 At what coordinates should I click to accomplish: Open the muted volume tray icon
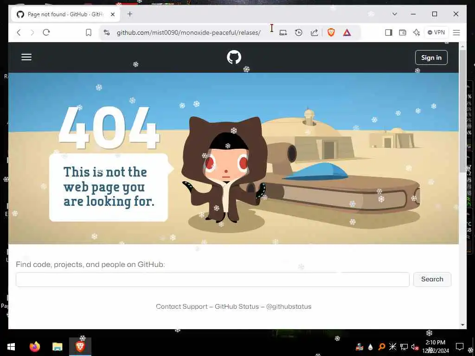[414, 347]
